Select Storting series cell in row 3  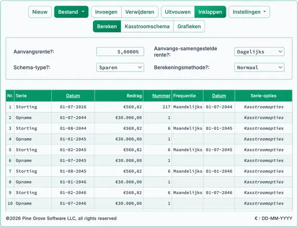coord(33,128)
